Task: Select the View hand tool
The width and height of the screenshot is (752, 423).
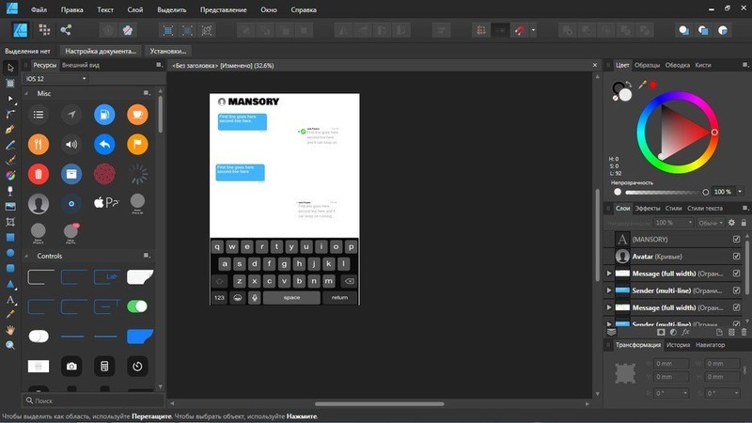Action: pos(10,330)
